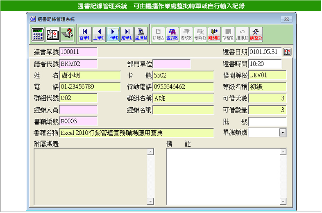The image size is (322, 213).
Task: Jump to last record (尾筆)
Action: tap(127, 34)
